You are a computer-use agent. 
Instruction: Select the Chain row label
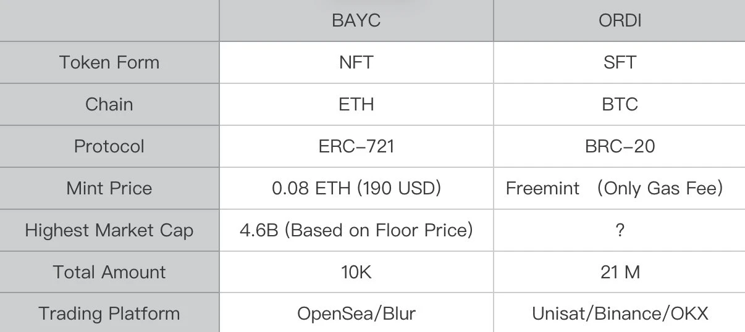(109, 104)
